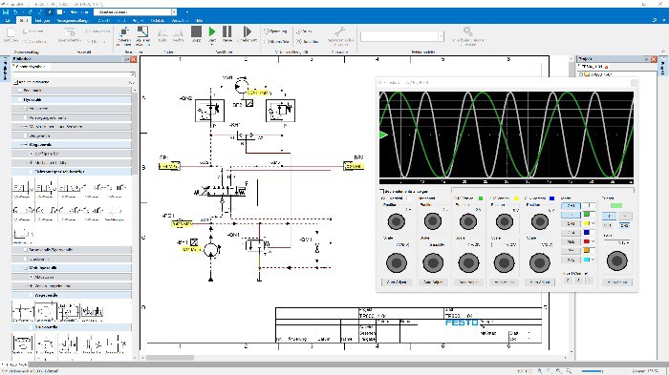
Task: Click the undo arrow in the title bar
Action: [15, 12]
